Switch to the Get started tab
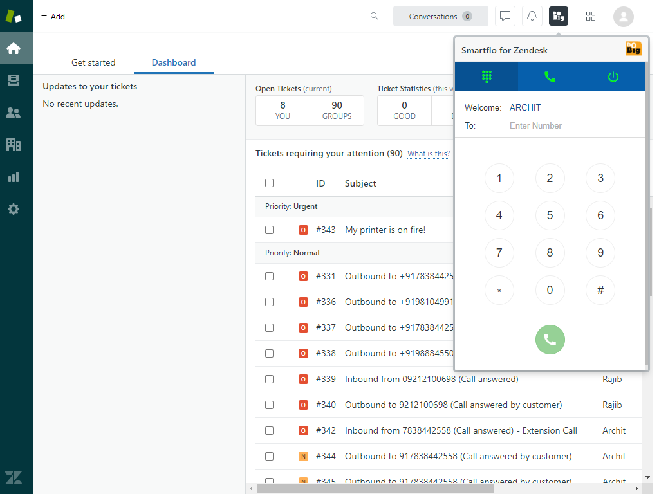 click(93, 62)
